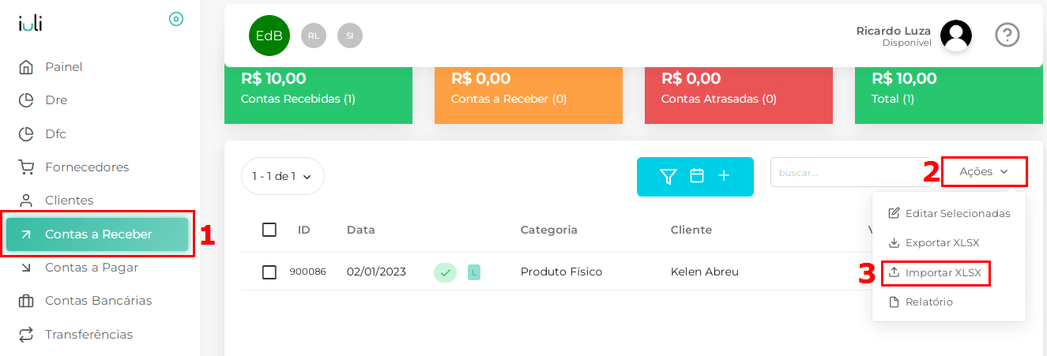Click the sidebar collapse target icon
The width and height of the screenshot is (1047, 356).
[x=176, y=19]
